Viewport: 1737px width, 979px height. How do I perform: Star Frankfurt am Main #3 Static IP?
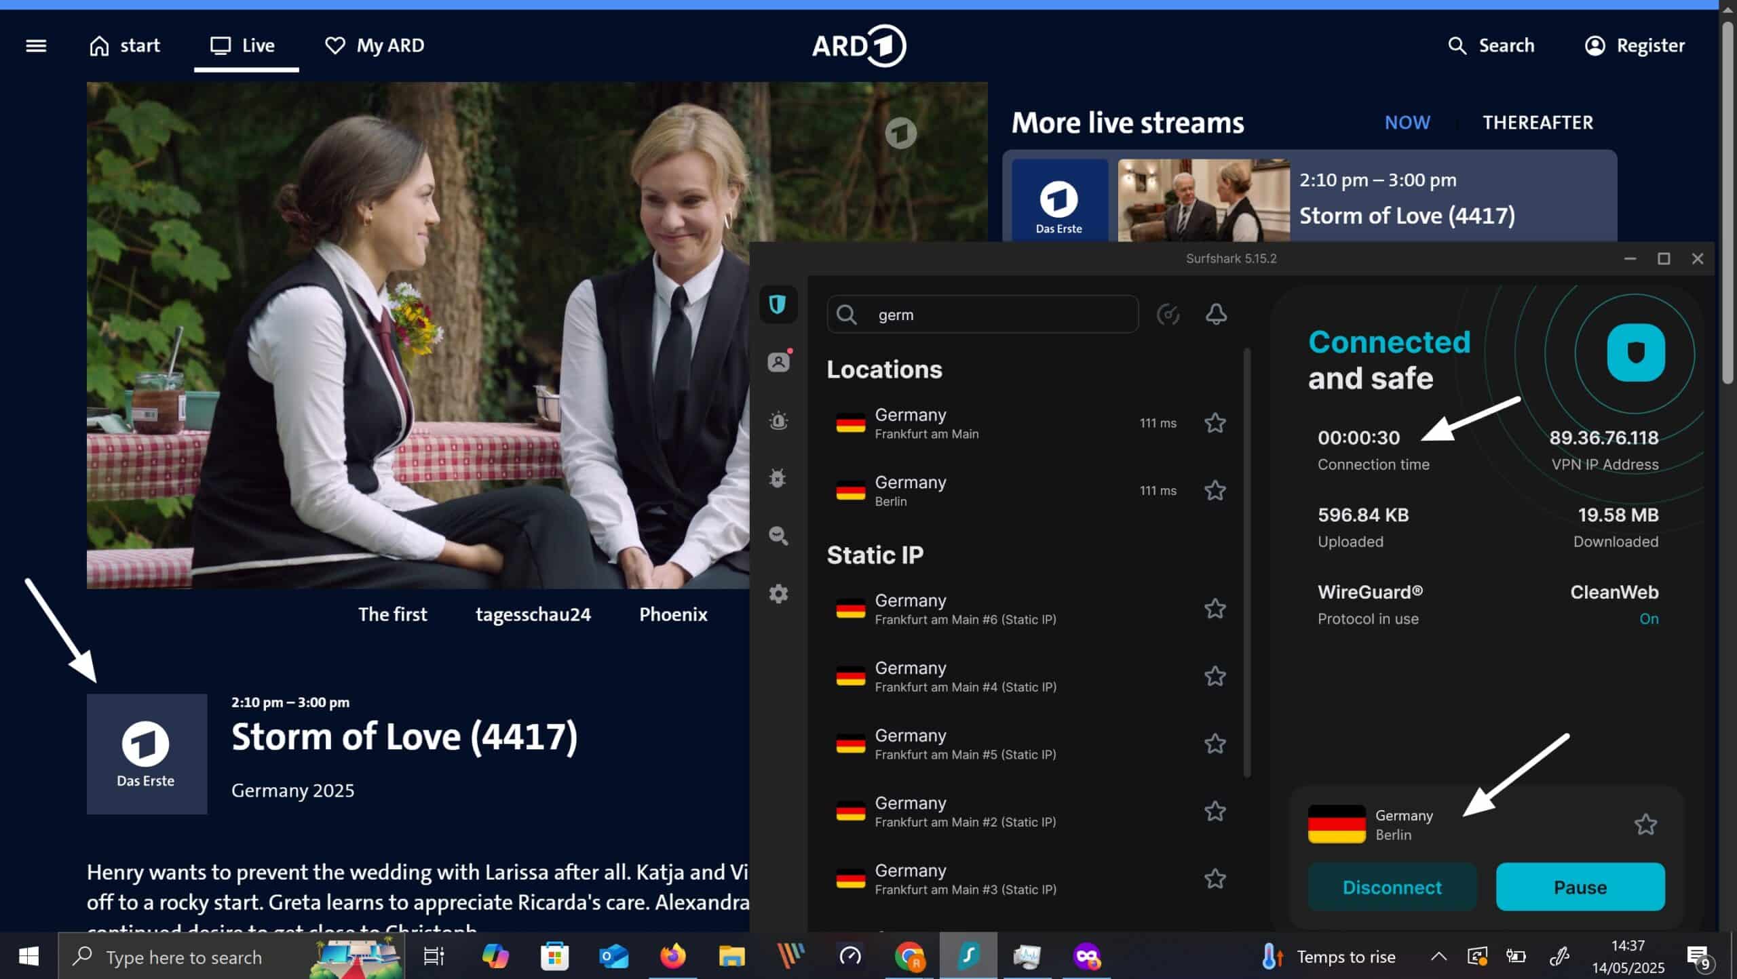[1215, 879]
